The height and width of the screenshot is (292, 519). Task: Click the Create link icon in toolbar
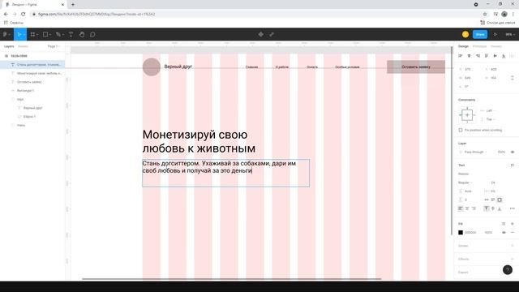(x=272, y=34)
